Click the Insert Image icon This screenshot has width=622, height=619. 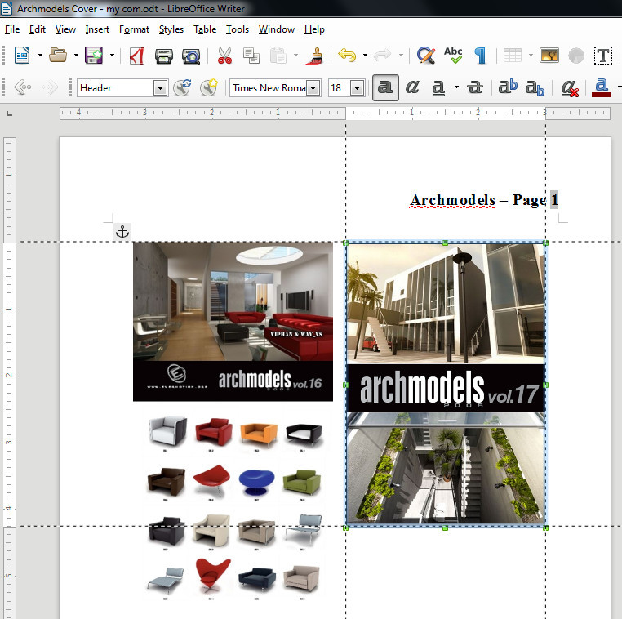549,56
